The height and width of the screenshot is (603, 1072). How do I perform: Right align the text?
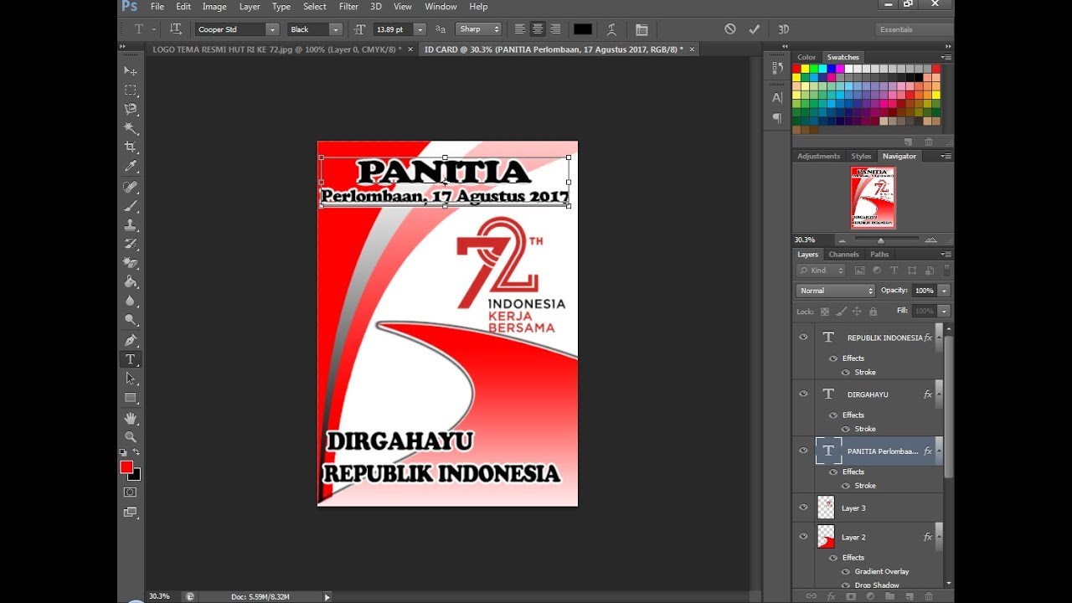pyautogui.click(x=555, y=29)
